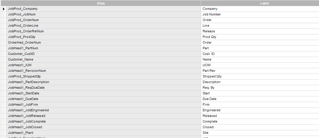Click the Label column header
The width and height of the screenshot is (319, 138).
coord(260,3)
